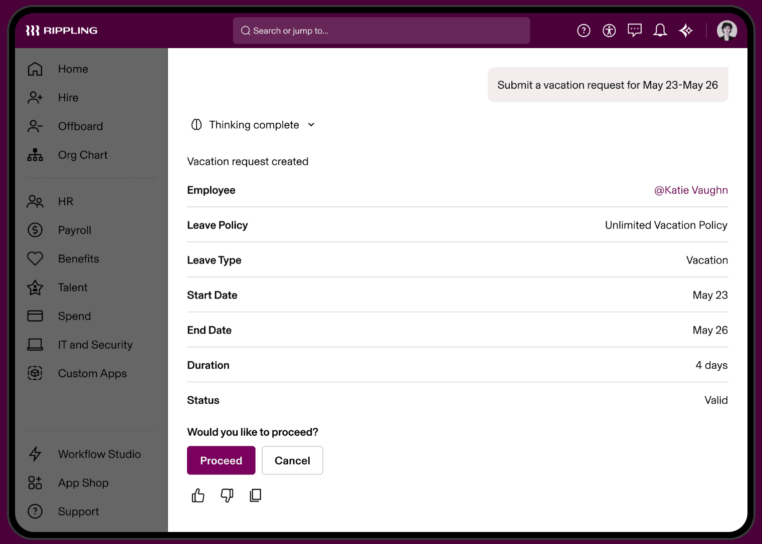Image resolution: width=762 pixels, height=544 pixels.
Task: Click Proceed to submit request
Action: point(221,460)
